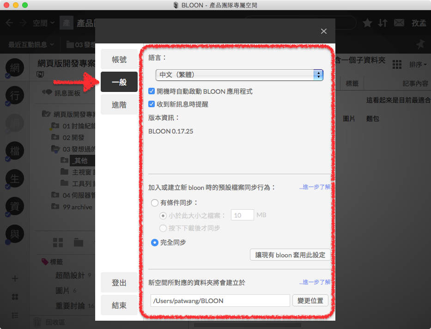The image size is (431, 329).
Task: Select the 與 space avatar in sidebar
Action: pos(15,234)
